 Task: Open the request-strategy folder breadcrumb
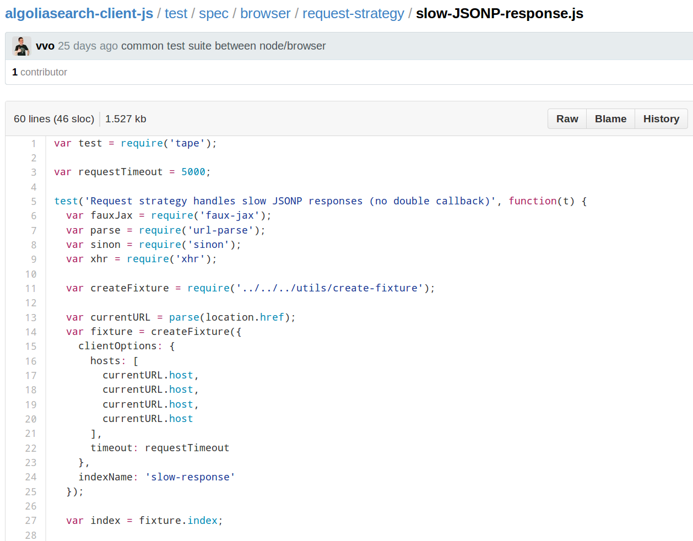tap(353, 13)
